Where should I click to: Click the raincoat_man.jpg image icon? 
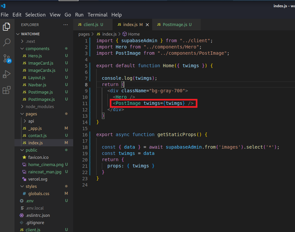point(24,172)
